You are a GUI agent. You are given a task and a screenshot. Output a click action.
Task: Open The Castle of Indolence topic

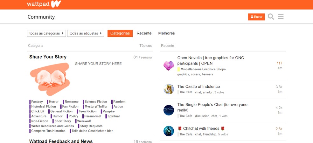198,87
